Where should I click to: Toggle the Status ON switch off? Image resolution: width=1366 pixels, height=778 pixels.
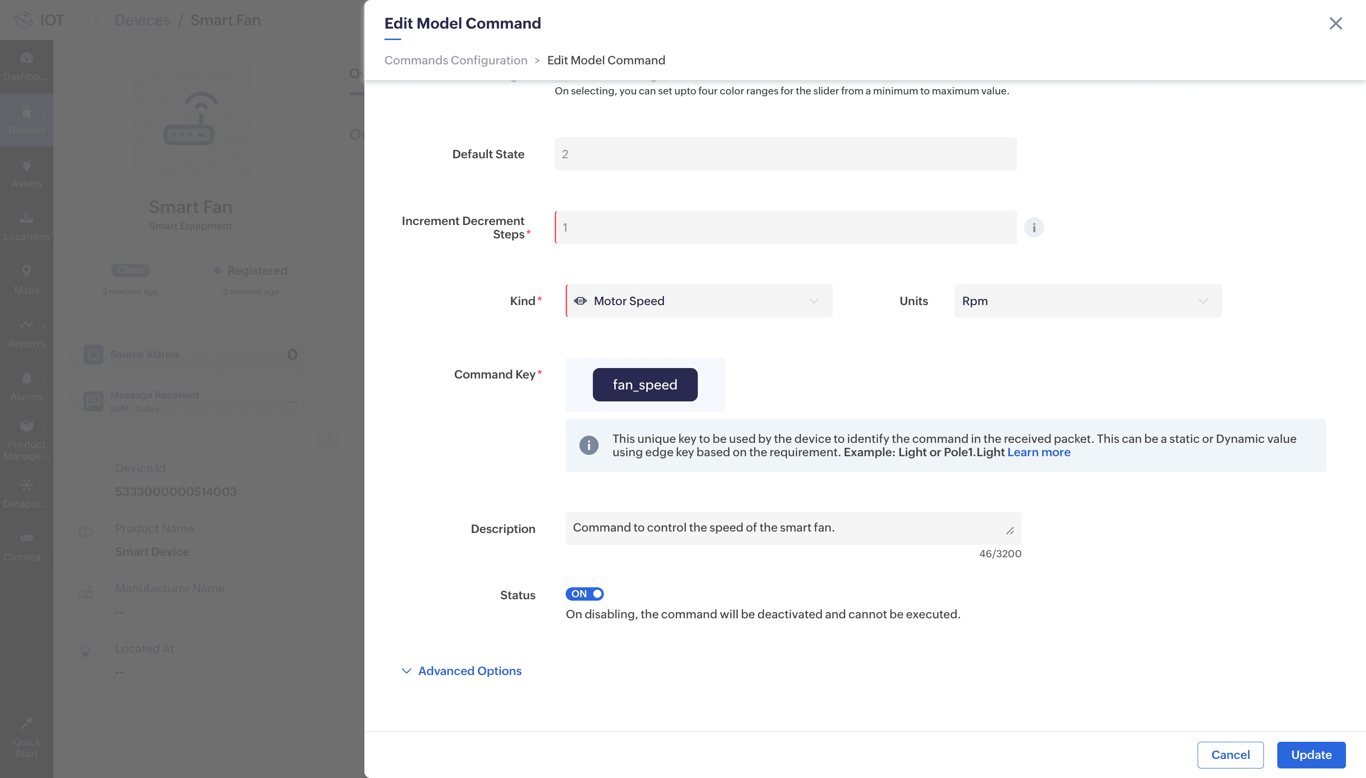584,594
